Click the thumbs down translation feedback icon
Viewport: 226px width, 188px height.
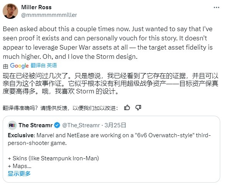click(138, 108)
